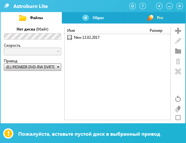Click the striped disc capacity bar
The width and height of the screenshot is (186, 143).
tap(32, 36)
